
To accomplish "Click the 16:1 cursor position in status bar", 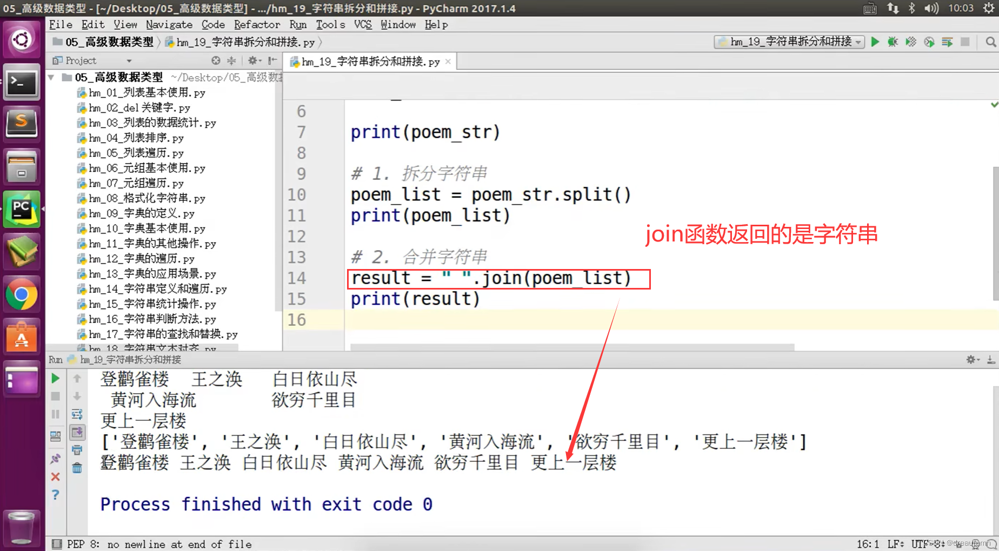I will (x=868, y=544).
